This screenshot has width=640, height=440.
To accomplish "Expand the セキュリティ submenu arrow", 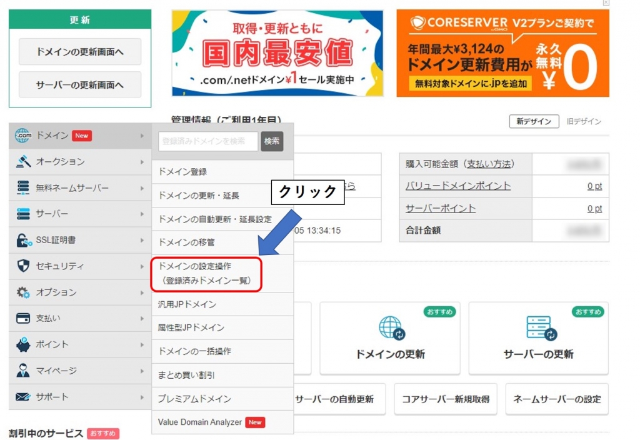I will pos(142,266).
